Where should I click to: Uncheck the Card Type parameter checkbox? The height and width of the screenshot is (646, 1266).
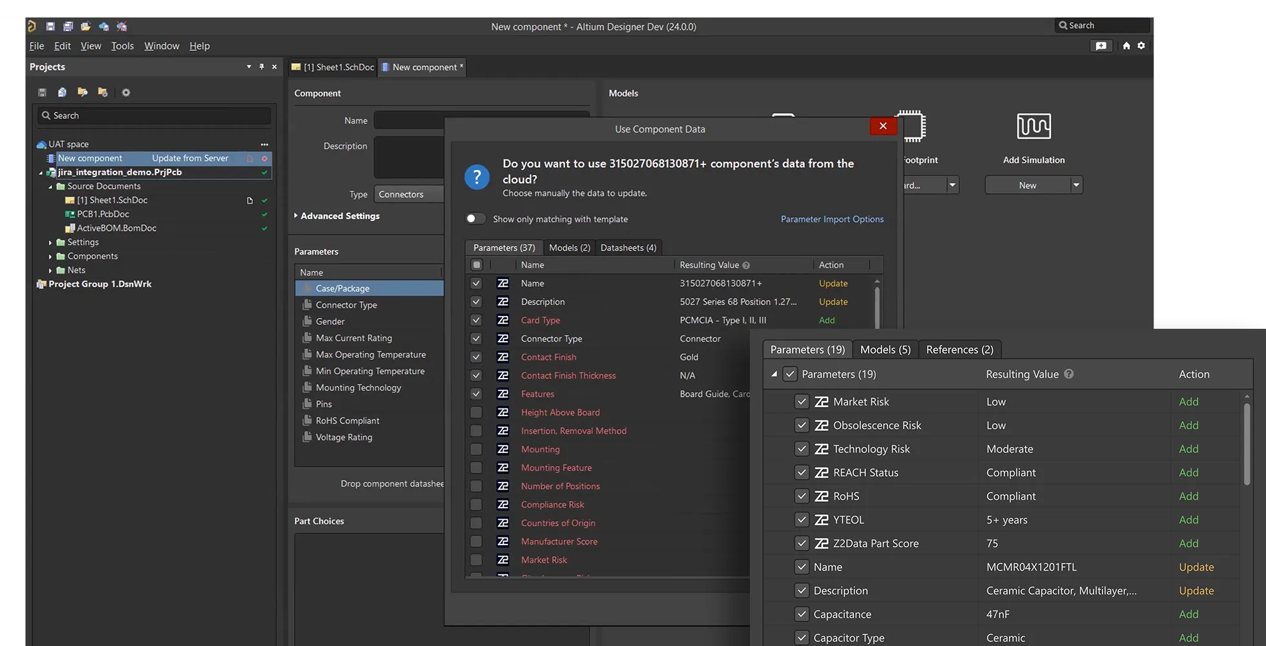point(476,320)
